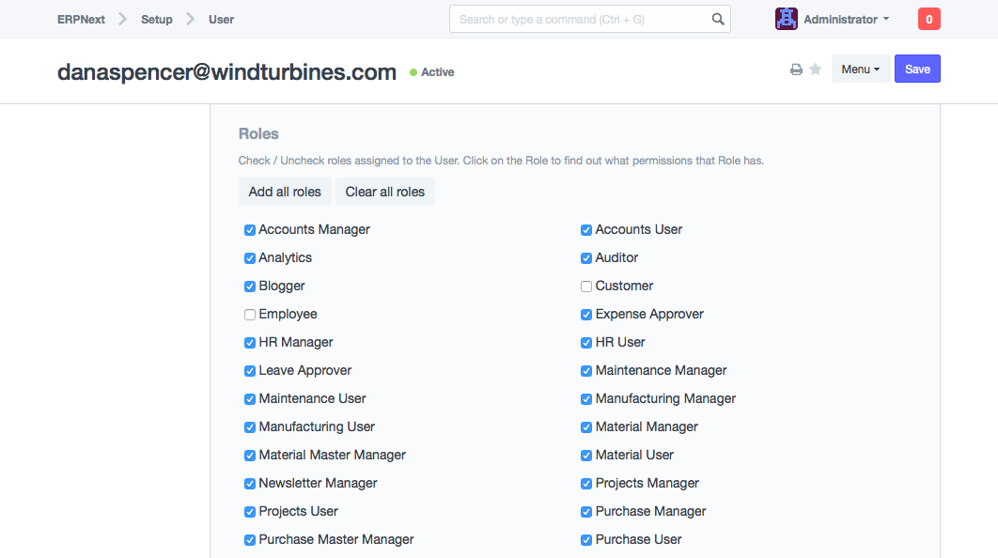Viewport: 998px width, 558px height.
Task: Focus the search or command input
Action: [578, 19]
